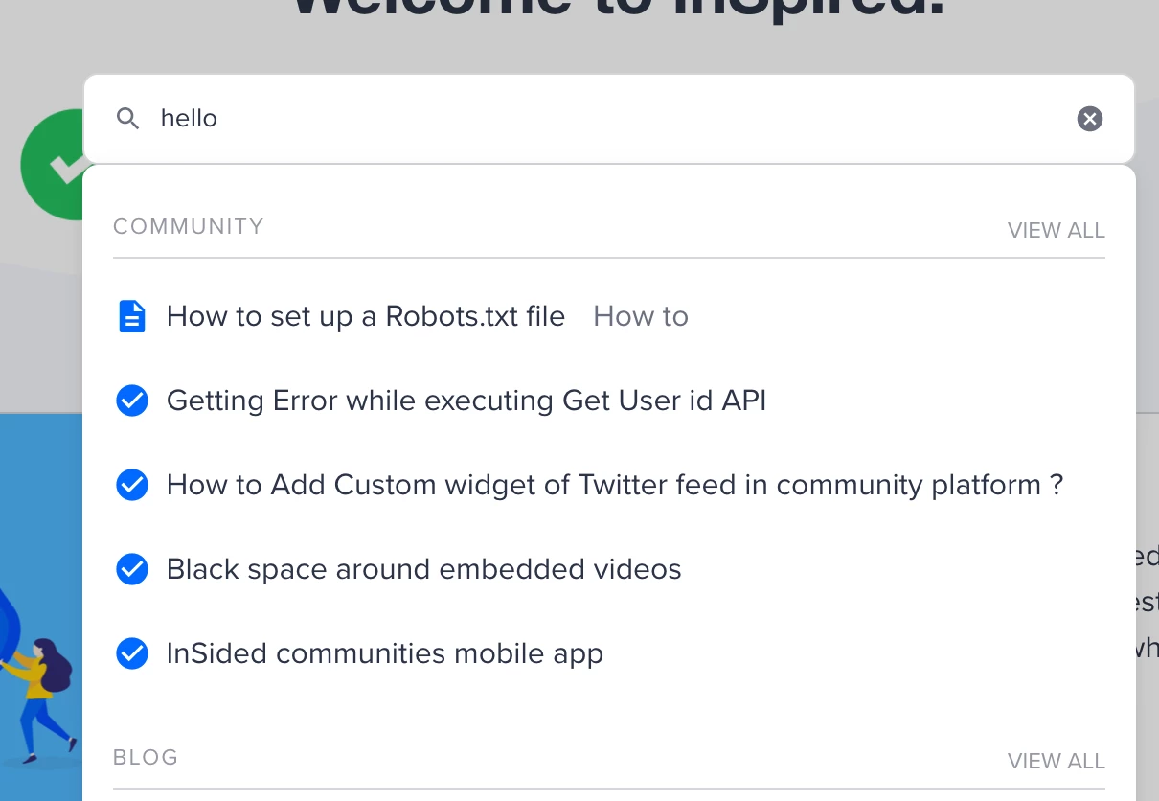
Task: Clear the search text with the X button
Action: (x=1090, y=119)
